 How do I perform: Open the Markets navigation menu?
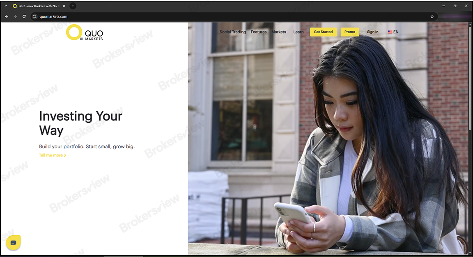tap(279, 32)
